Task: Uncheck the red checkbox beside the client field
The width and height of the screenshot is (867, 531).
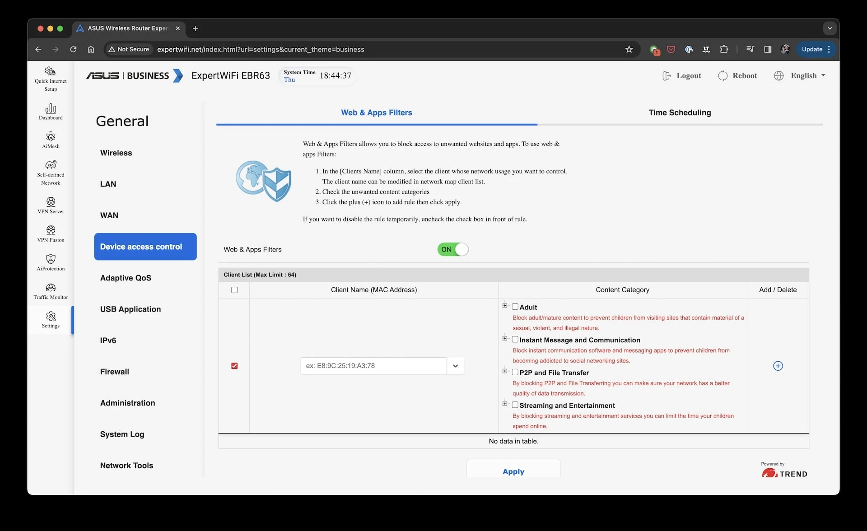Action: 234,366
